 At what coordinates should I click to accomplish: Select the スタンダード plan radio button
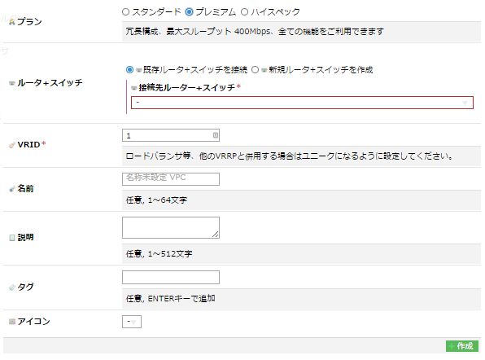coord(125,12)
